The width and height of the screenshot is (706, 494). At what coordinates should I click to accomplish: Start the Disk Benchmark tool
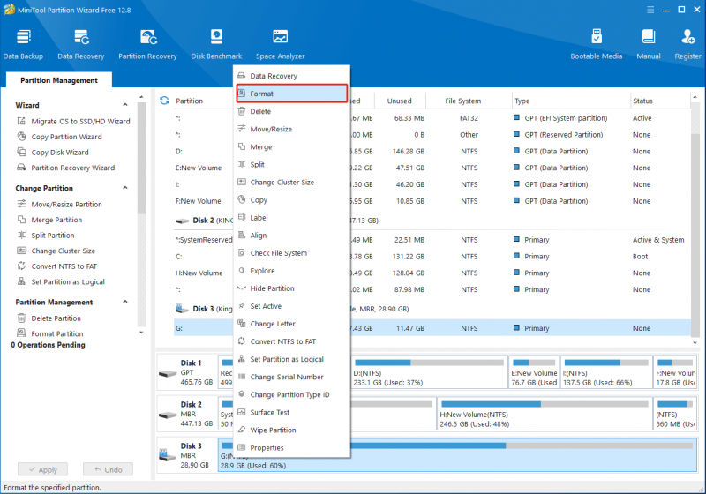[216, 44]
